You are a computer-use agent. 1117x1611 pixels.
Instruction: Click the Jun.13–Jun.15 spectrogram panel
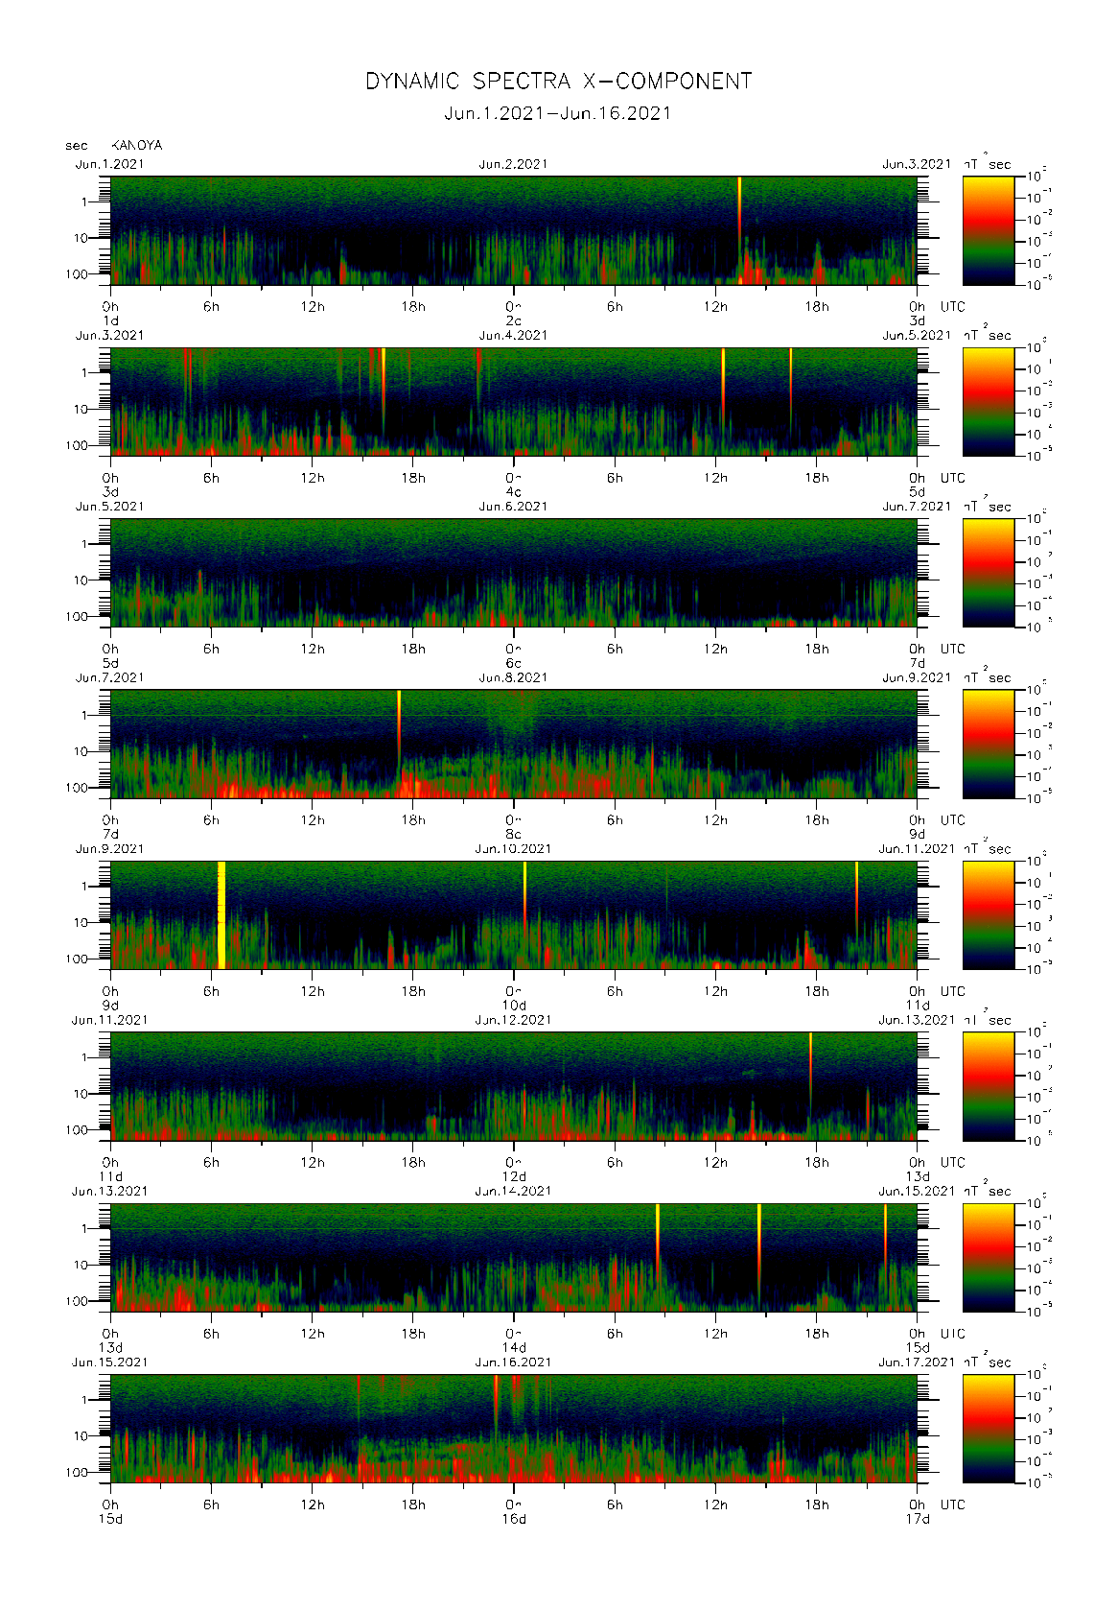pos(514,1258)
